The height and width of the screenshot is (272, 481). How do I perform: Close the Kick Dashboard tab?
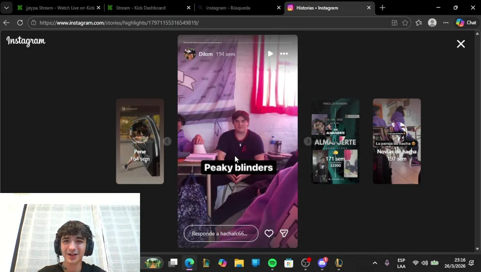tap(189, 8)
